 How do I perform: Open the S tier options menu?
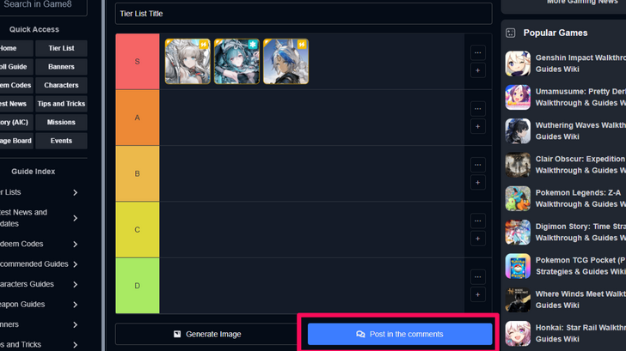tap(477, 52)
